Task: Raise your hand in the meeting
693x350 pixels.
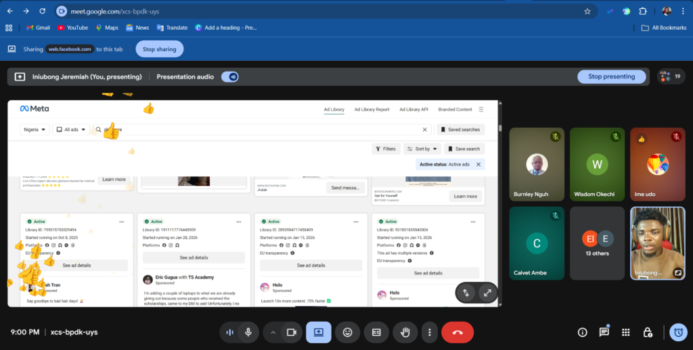Action: [405, 332]
